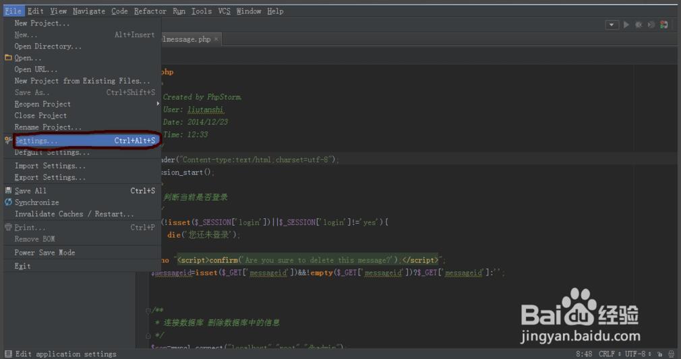Expand the Reopen Project submenu arrow

coord(158,104)
